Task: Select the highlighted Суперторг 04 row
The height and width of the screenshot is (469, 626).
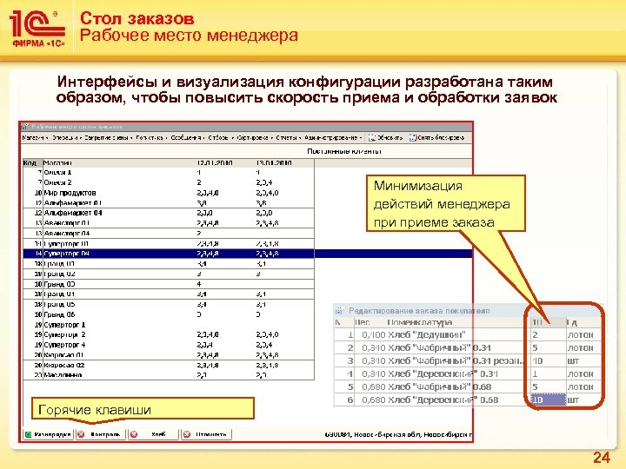Action: click(x=248, y=254)
